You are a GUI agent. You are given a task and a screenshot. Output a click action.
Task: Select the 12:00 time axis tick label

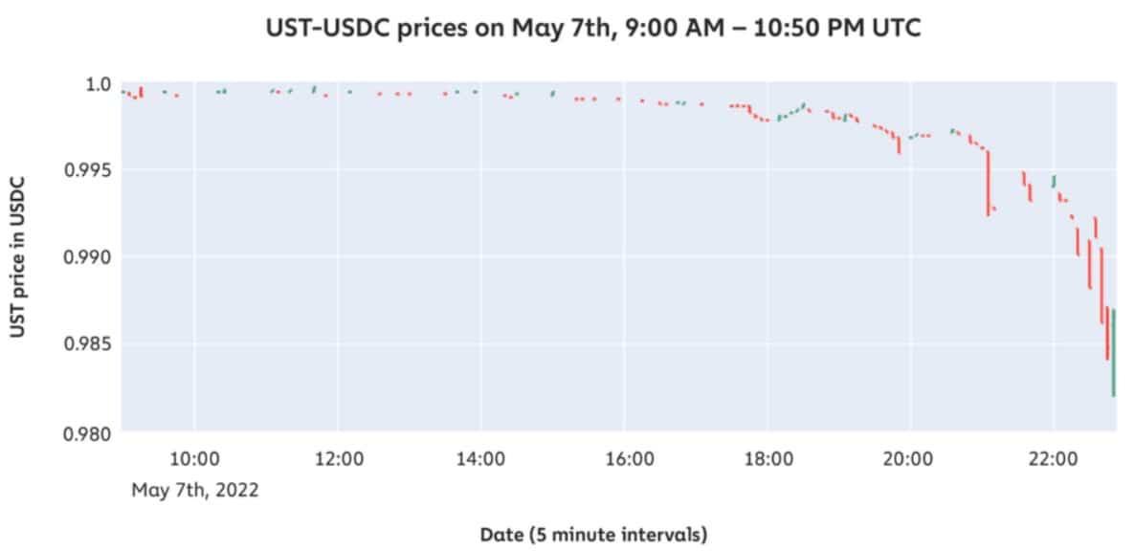click(x=338, y=460)
